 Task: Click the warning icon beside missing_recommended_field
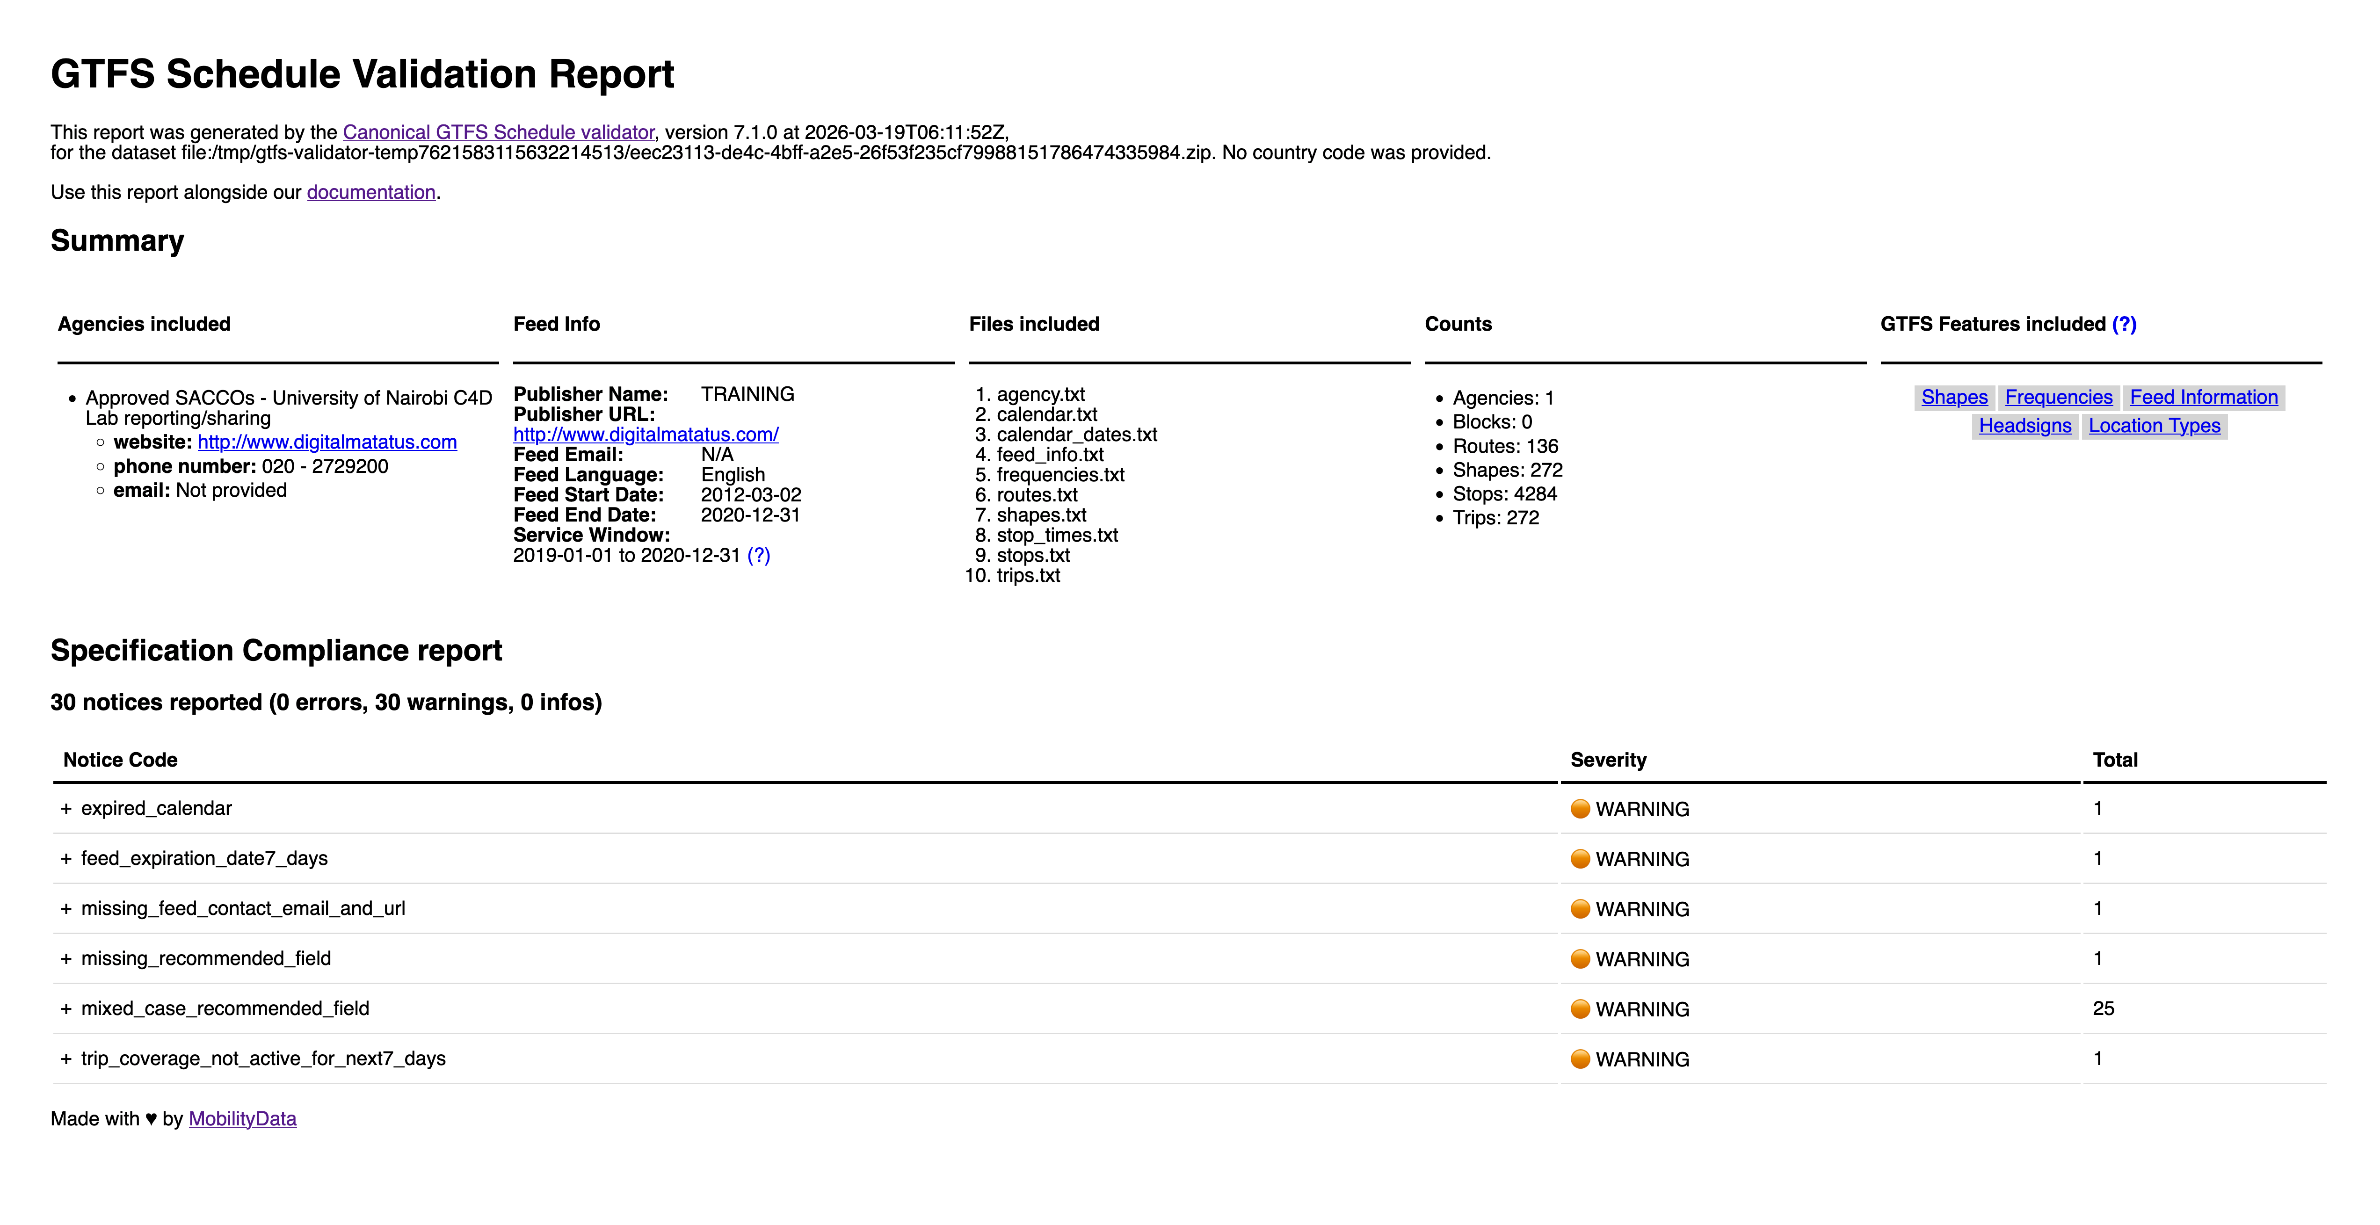click(1581, 959)
